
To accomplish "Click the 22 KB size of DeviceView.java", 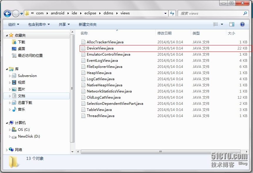I will click(x=242, y=48).
